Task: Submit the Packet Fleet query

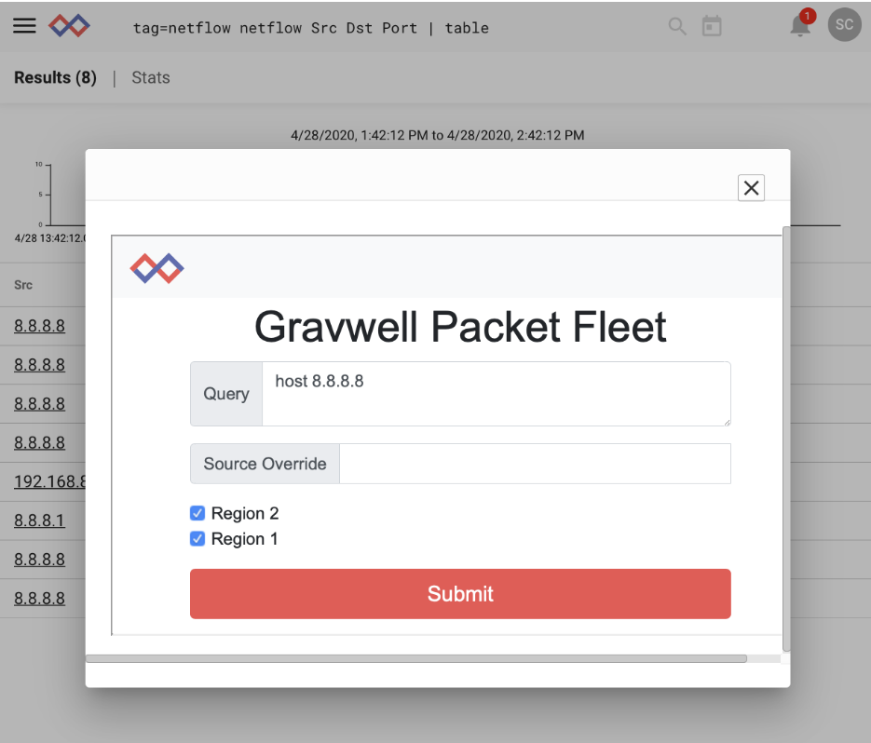Action: pos(460,594)
